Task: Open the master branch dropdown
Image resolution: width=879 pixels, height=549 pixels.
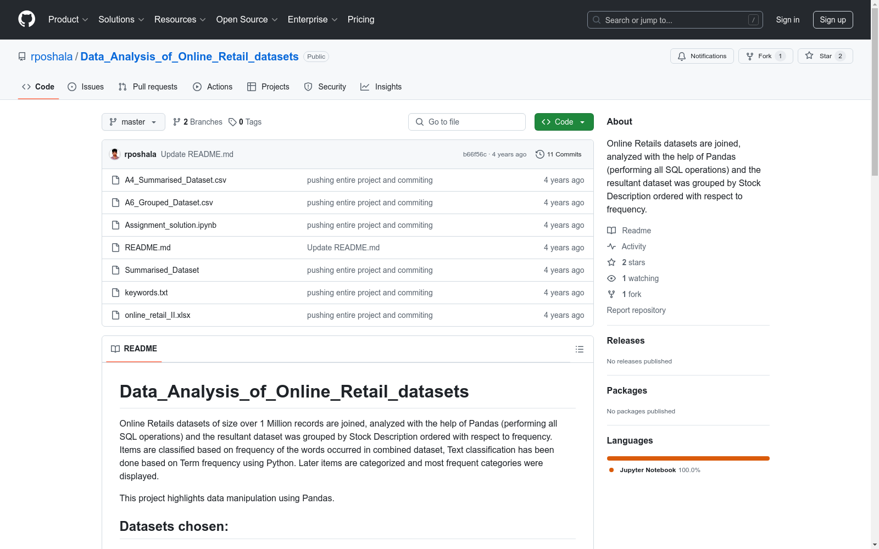Action: tap(133, 122)
